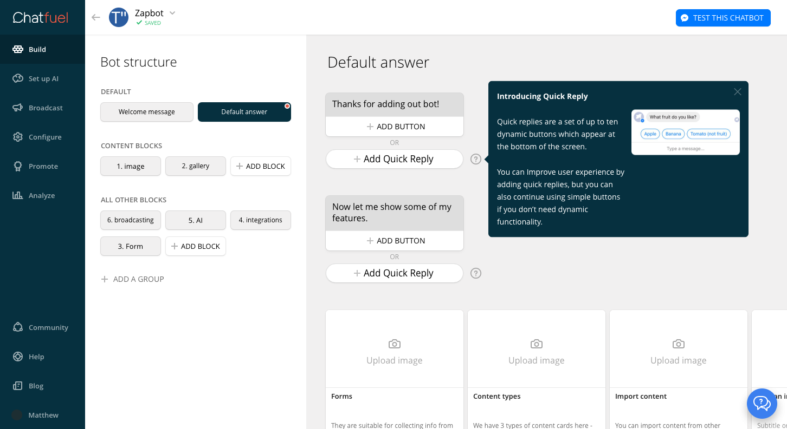Open the 6. broadcasting block
The width and height of the screenshot is (787, 429).
click(131, 220)
